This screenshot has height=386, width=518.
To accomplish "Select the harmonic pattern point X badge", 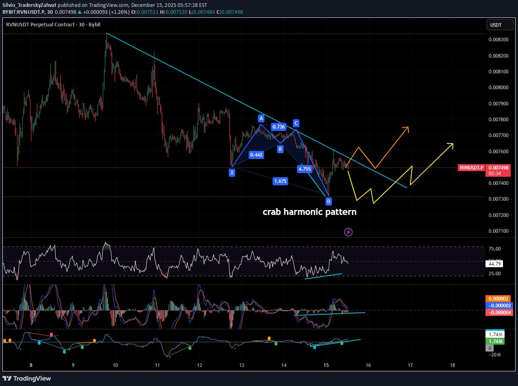I will [x=232, y=172].
